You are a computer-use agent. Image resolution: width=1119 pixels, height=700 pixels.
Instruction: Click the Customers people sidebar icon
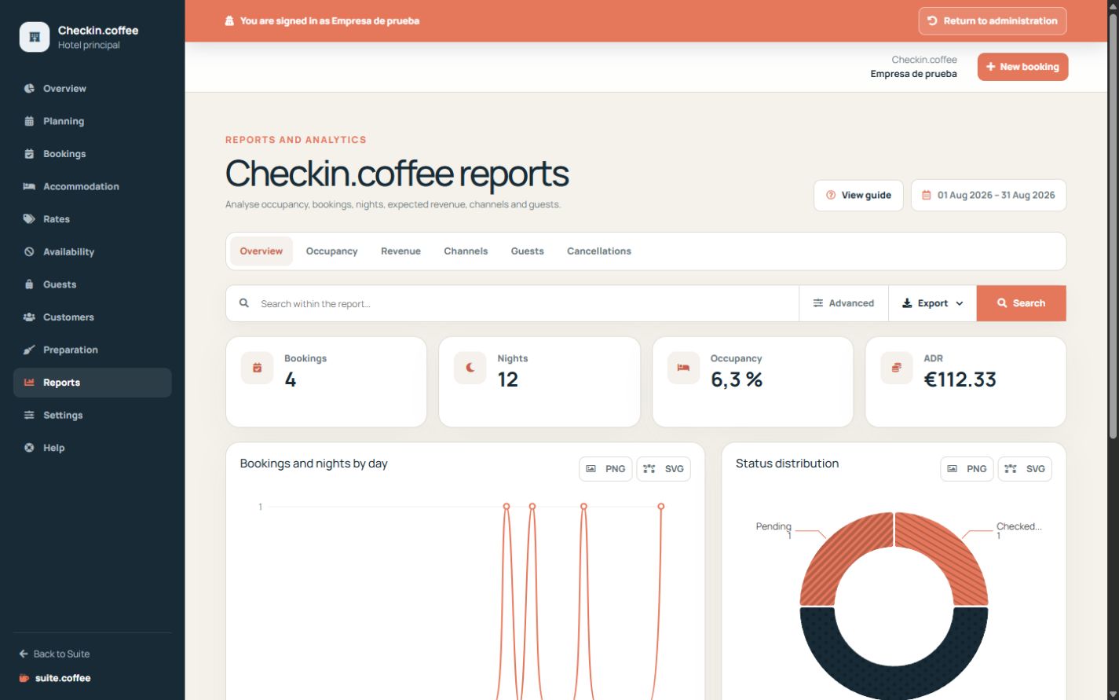click(29, 317)
